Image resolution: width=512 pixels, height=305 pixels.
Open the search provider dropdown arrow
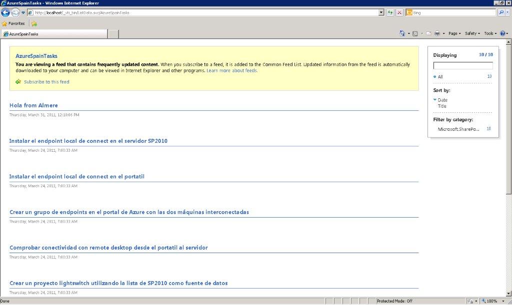[x=508, y=12]
